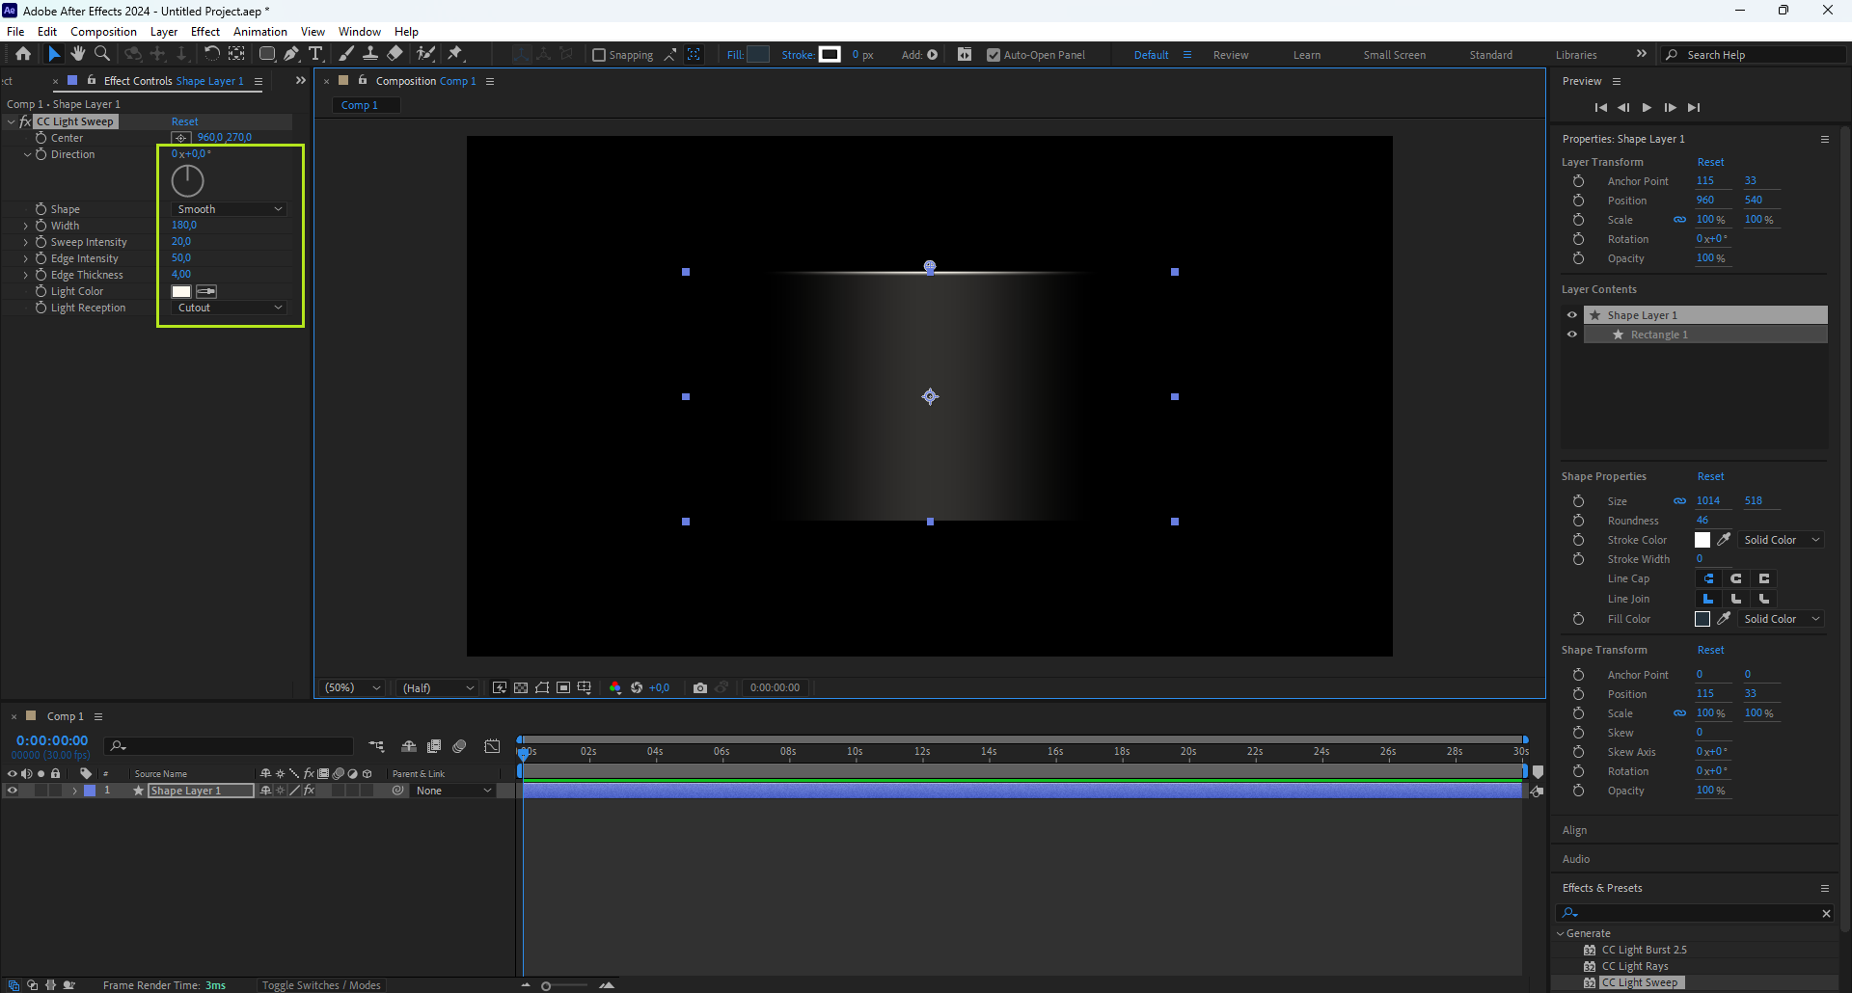Enable the Snapping checkbox
The width and height of the screenshot is (1852, 993).
tap(599, 55)
